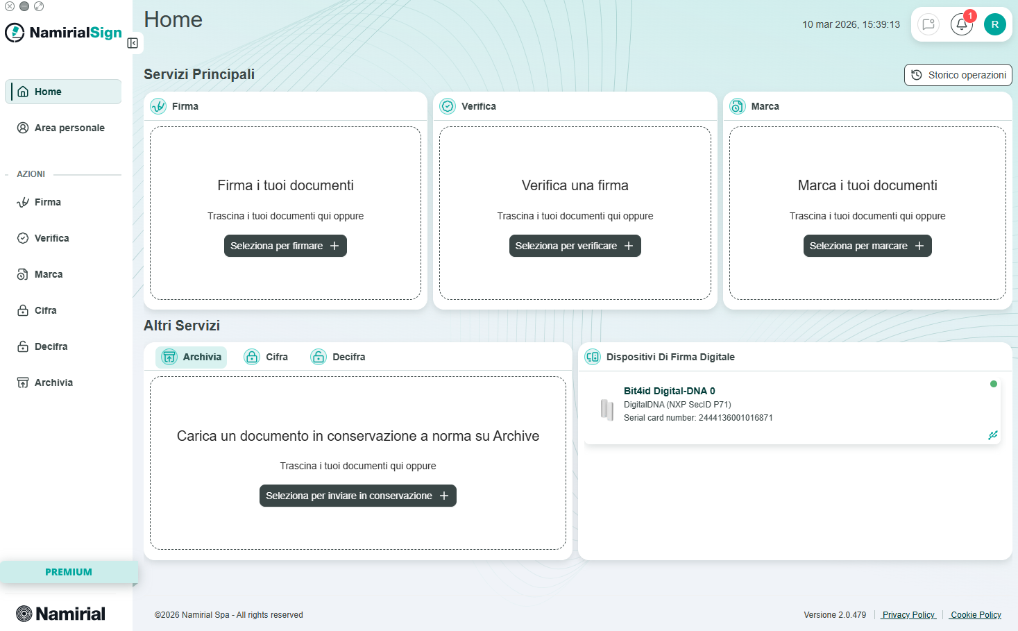Image resolution: width=1018 pixels, height=631 pixels.
Task: Click the device connection plug icon
Action: coord(992,435)
